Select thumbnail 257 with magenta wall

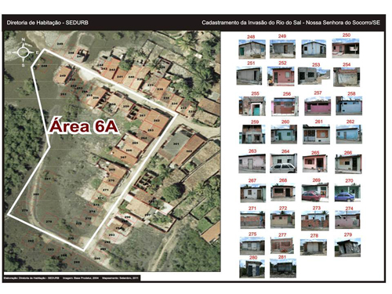tap(318, 106)
